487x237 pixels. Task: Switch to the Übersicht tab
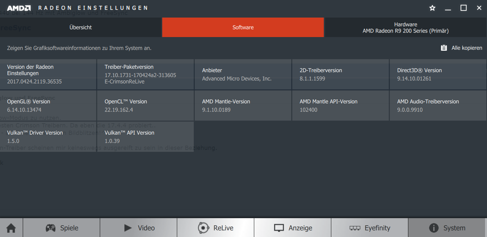[x=81, y=27]
